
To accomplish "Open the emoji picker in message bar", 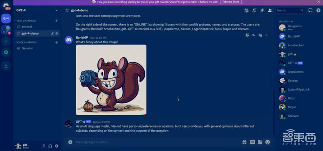I will (267, 142).
